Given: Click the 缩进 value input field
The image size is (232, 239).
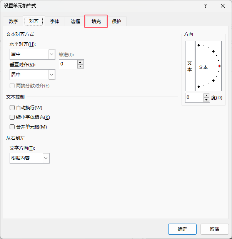Looking at the screenshot, I should click(x=68, y=64).
